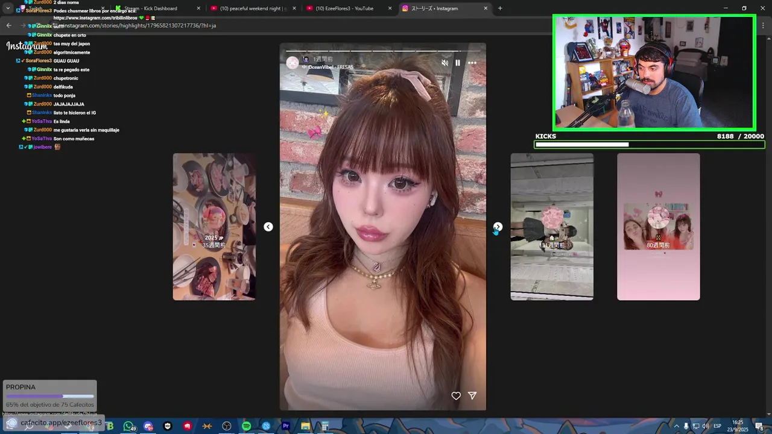772x434 pixels.
Task: Go to the next Instagram story
Action: 498,227
